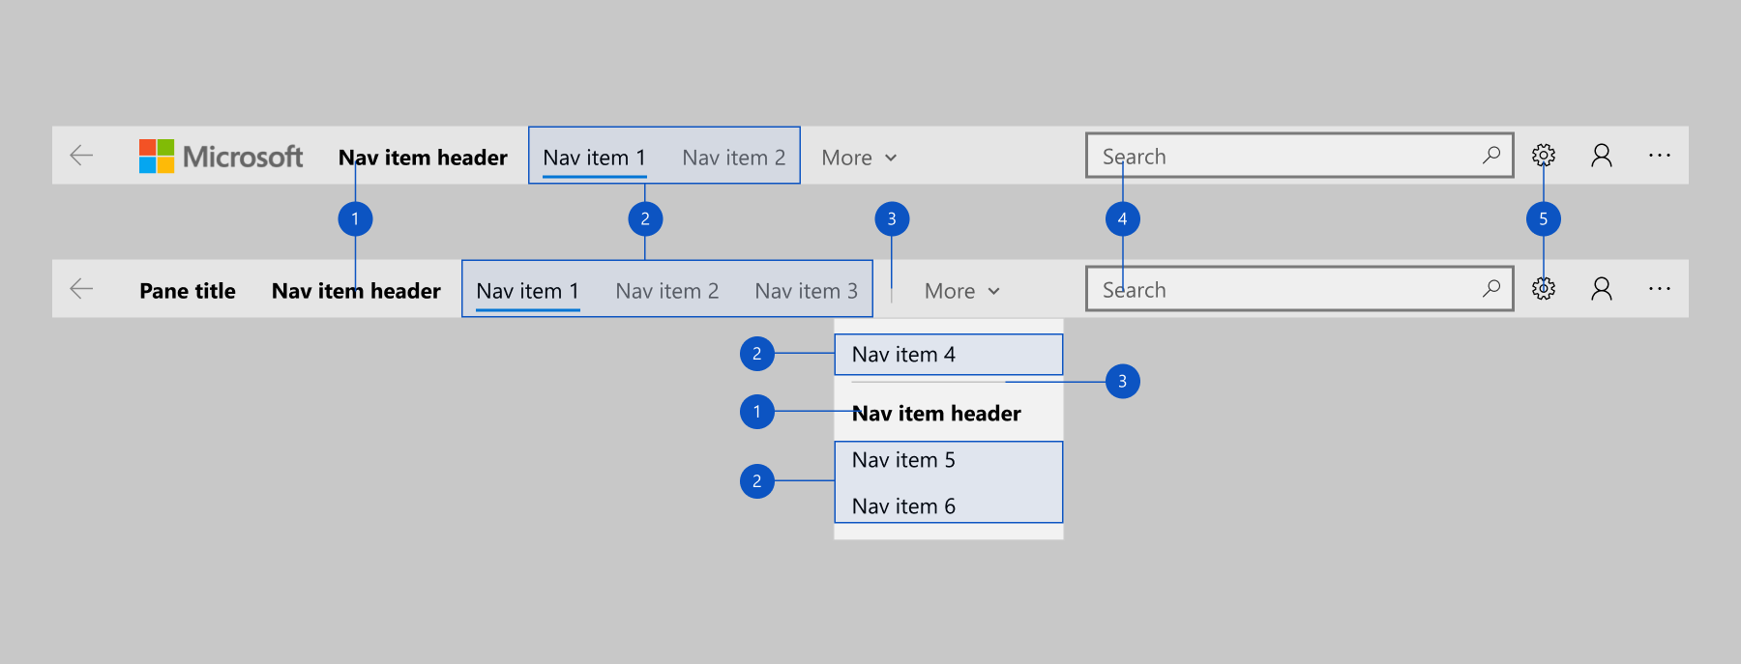Viewport: 1741px width, 664px height.
Task: Click the back arrow next to Pane title
Action: tap(81, 288)
